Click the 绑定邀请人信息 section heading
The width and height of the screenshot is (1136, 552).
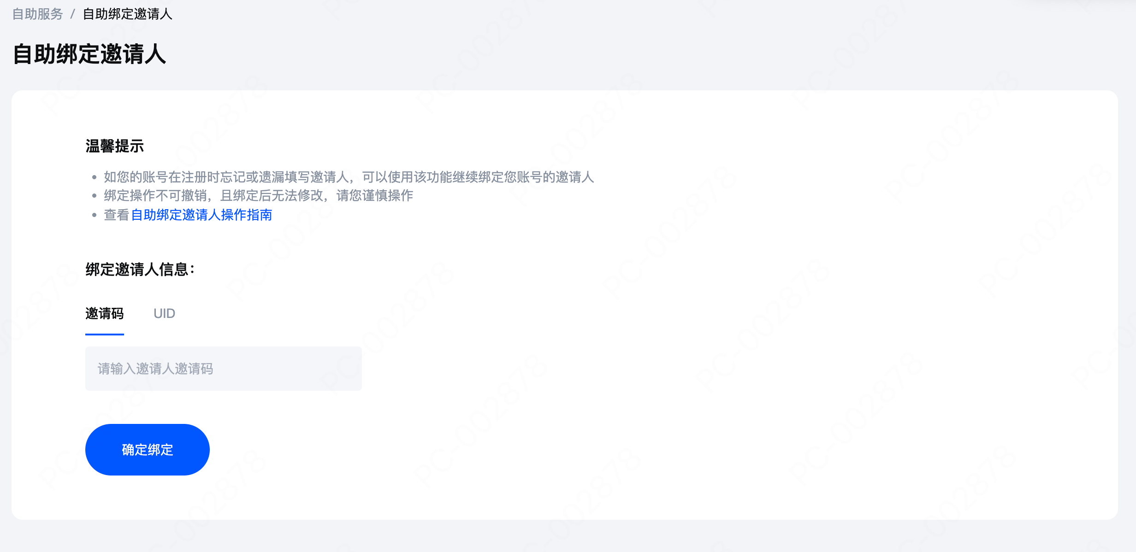click(x=140, y=270)
